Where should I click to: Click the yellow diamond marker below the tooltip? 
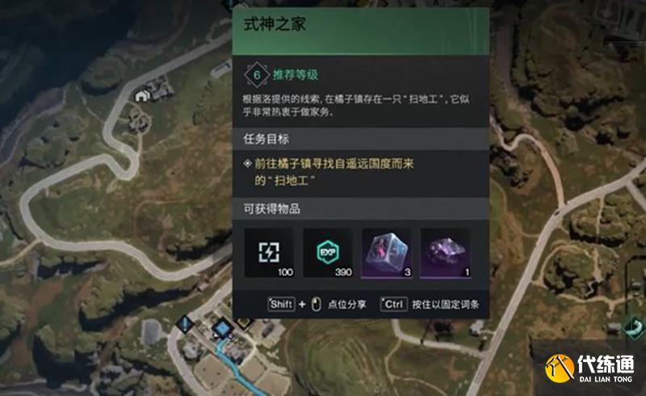tap(245, 323)
